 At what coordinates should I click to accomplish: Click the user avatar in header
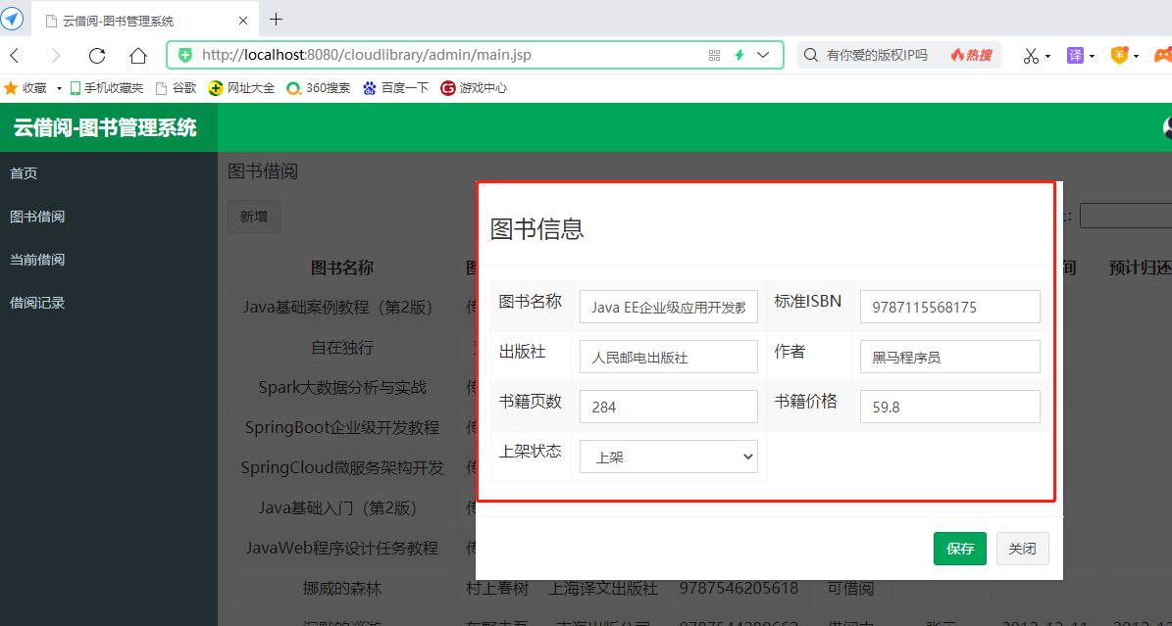1167,127
